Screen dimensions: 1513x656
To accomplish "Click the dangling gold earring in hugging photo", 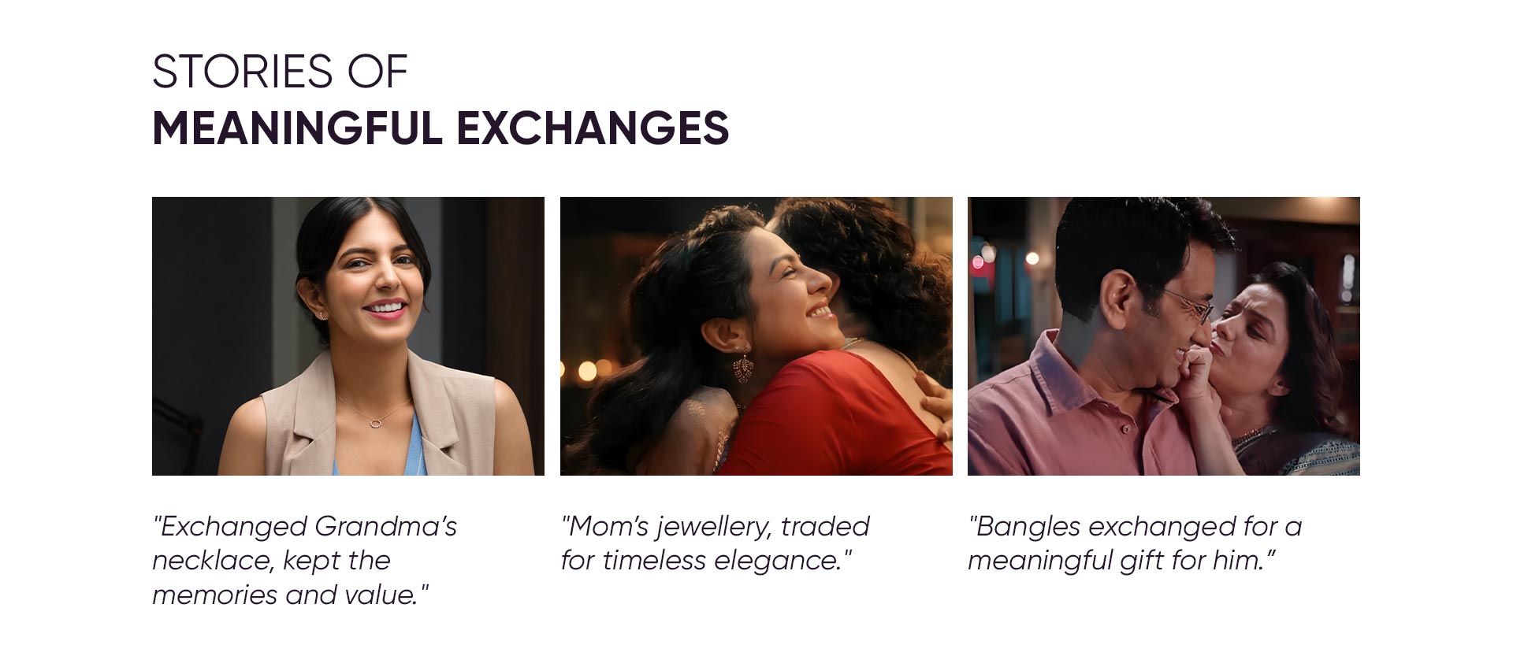I will coord(743,368).
